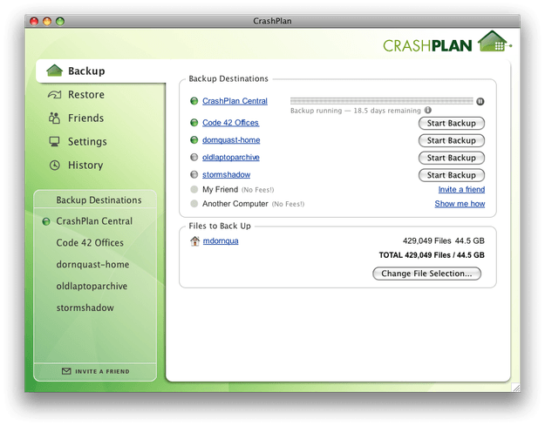This screenshot has width=545, height=426.
Task: Start Backup for Code 42 Offices
Action: tap(452, 123)
